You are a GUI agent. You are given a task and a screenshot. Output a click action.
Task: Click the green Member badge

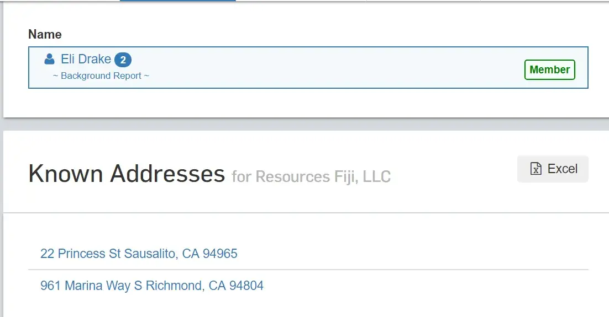coord(549,70)
